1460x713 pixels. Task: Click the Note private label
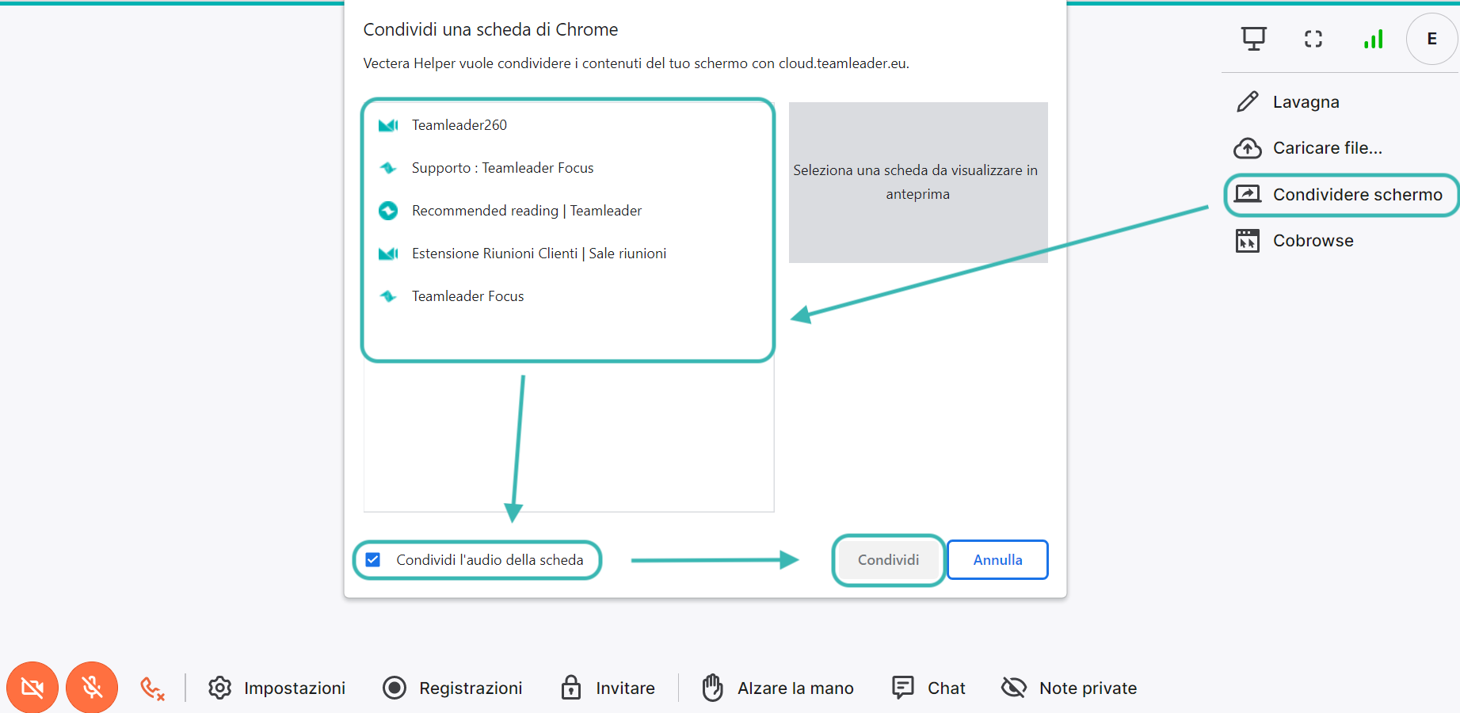tap(1088, 688)
